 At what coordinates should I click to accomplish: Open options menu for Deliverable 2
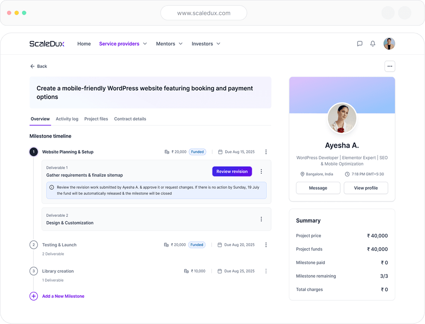261,219
